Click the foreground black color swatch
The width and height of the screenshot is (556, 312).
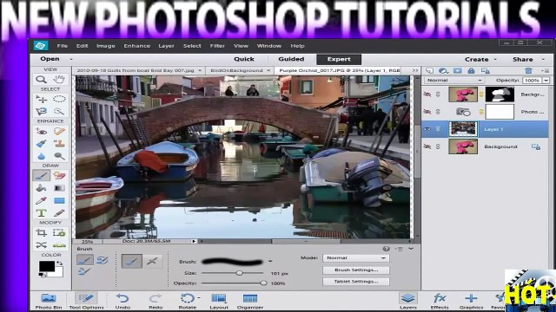46,266
